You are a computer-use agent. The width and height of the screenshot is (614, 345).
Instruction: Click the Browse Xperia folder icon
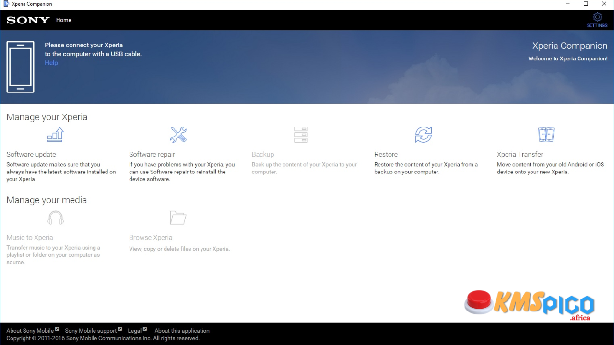pos(178,218)
